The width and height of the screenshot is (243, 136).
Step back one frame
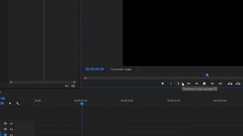(196, 83)
